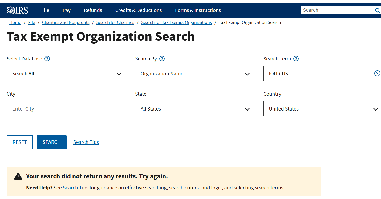The height and width of the screenshot is (199, 381).
Task: Open help icon next to Search Term
Action: pyautogui.click(x=296, y=59)
